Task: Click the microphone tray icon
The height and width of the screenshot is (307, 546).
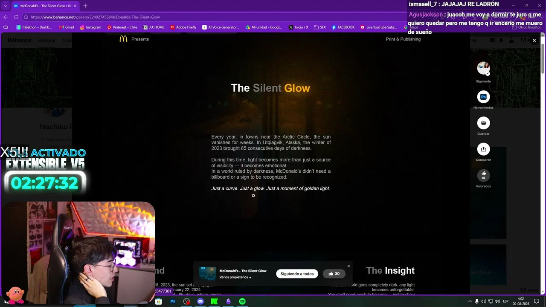Action: [477, 301]
